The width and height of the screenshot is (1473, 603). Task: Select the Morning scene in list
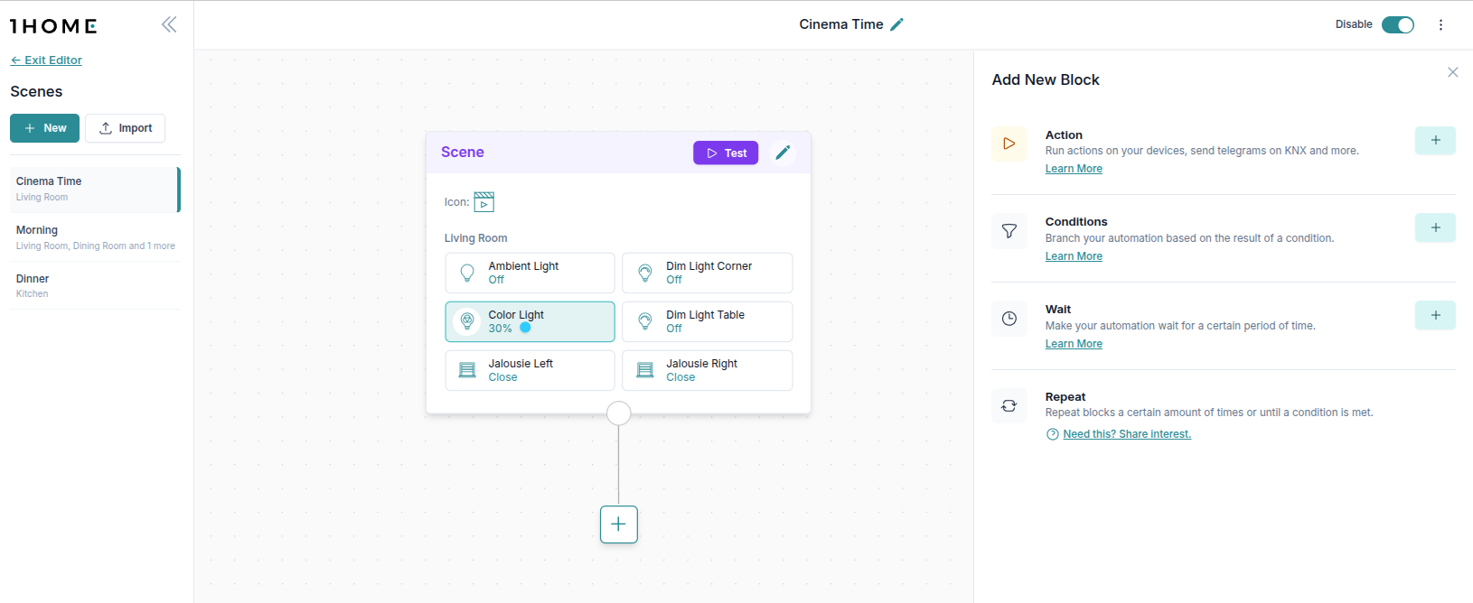point(95,237)
